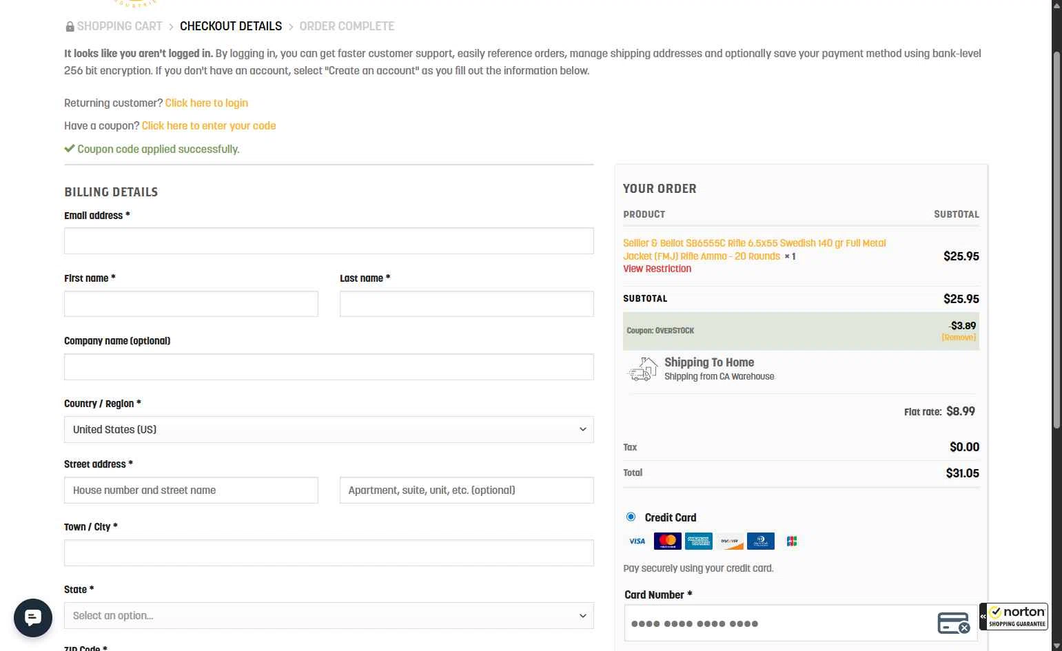
Task: Click the lock icon beside Shopping Cart
Action: [x=70, y=27]
